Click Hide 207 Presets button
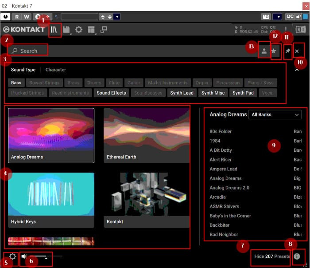This screenshot has width=310, height=268. coord(272,256)
